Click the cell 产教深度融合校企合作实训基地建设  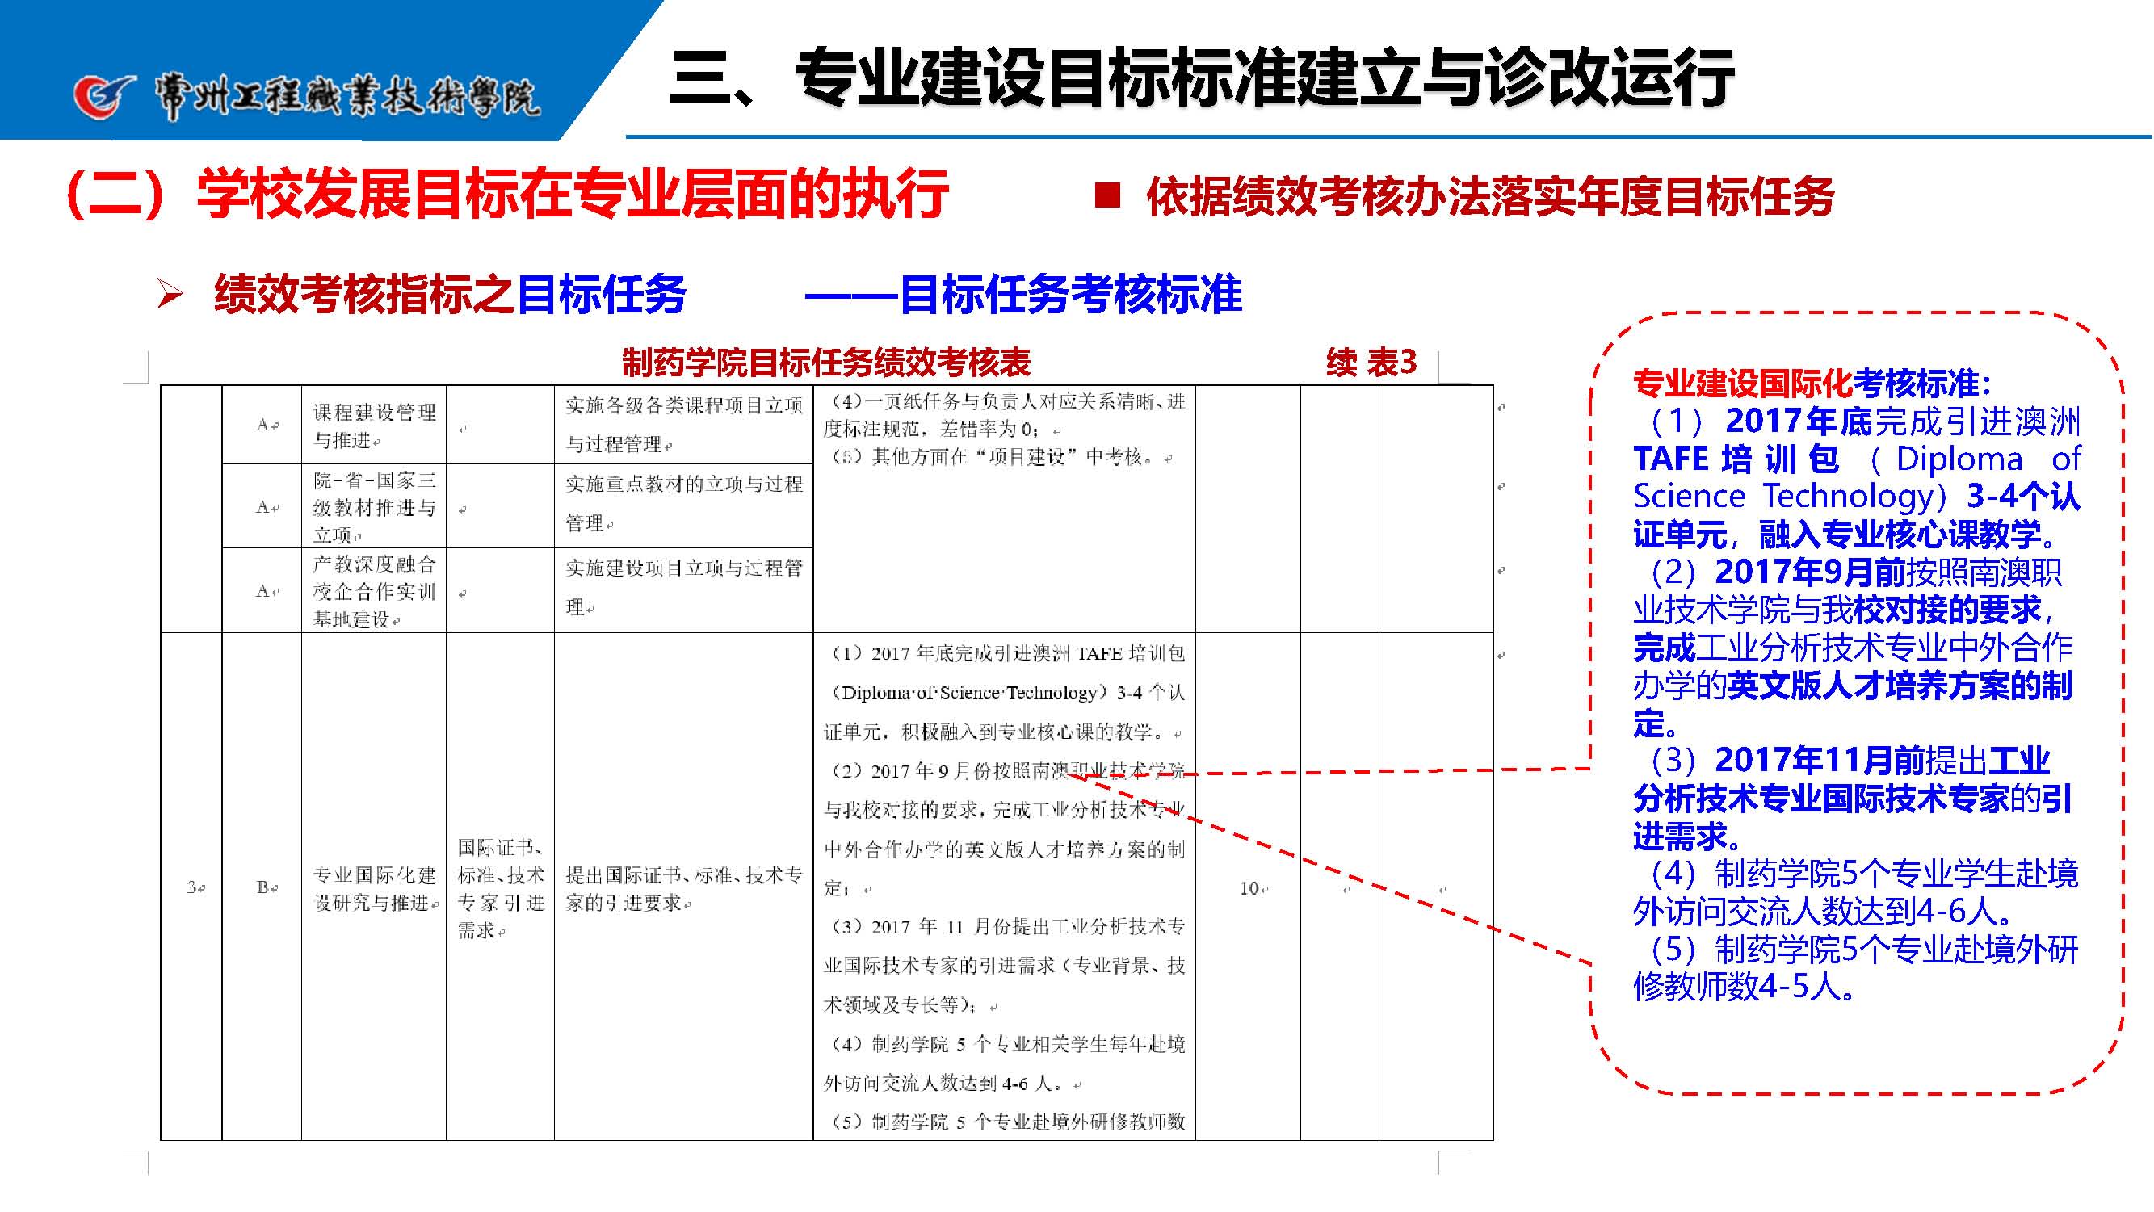374,591
